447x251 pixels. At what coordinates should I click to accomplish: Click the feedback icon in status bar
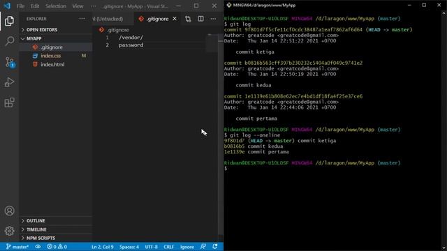pos(203,246)
